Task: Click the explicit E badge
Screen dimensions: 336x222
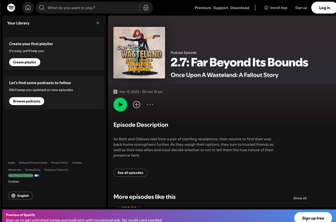Action: point(115,92)
